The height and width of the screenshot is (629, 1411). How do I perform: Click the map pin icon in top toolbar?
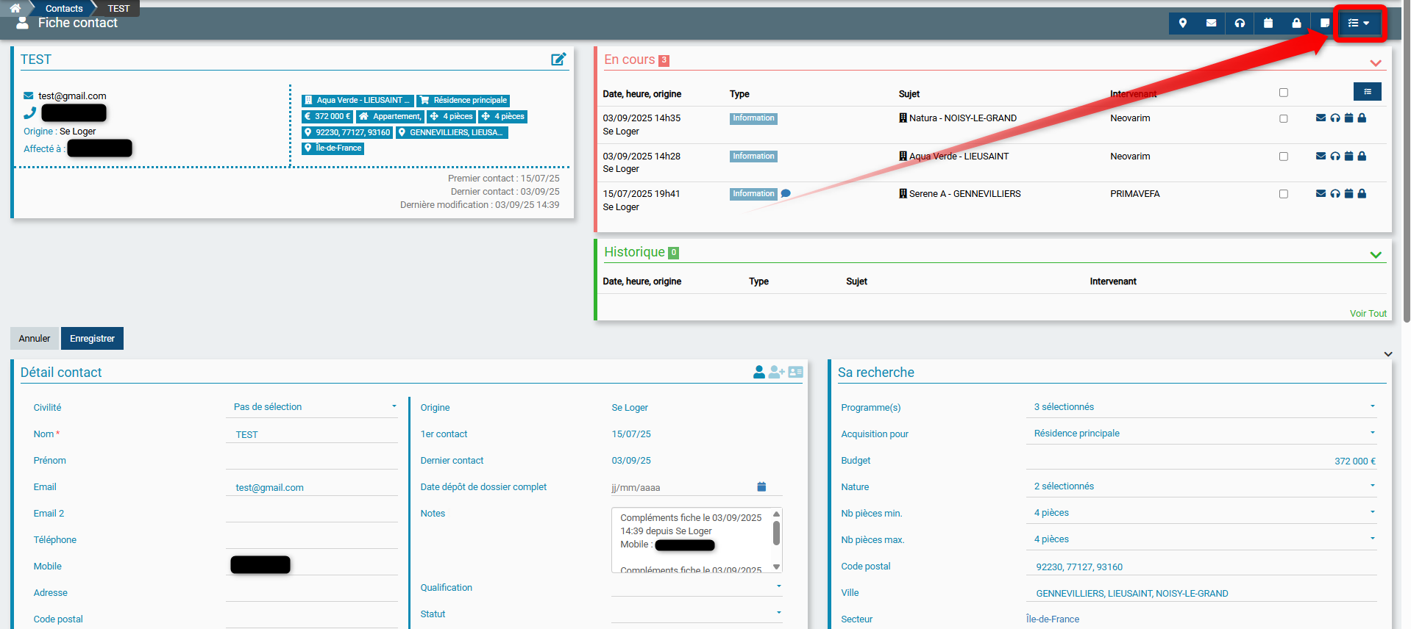(1183, 23)
